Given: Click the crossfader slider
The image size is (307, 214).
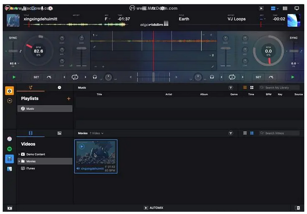Looking at the screenshot, I should 153,77.
